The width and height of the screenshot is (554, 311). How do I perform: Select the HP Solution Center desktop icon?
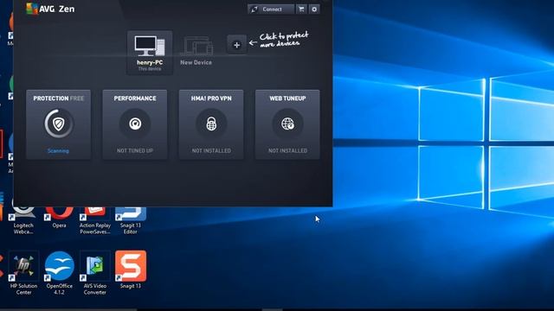point(23,273)
